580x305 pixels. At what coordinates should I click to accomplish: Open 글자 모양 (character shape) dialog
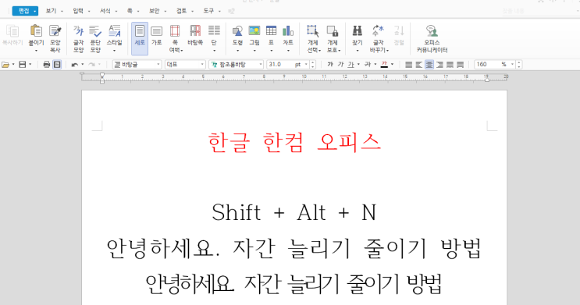pos(78,38)
